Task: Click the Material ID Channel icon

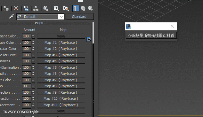Action: point(56,8)
